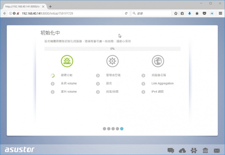225x155 pixels.
Task: Click the 語言 label
Action: (109, 83)
